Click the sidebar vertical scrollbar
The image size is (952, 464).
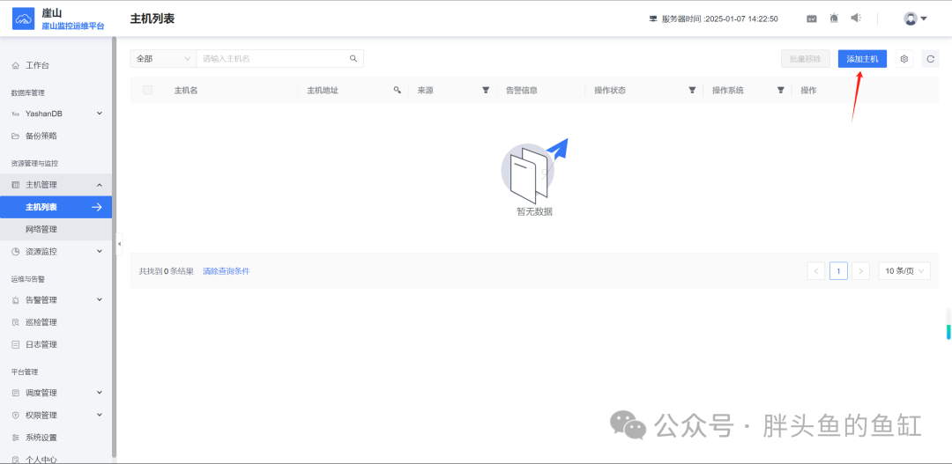click(114, 247)
